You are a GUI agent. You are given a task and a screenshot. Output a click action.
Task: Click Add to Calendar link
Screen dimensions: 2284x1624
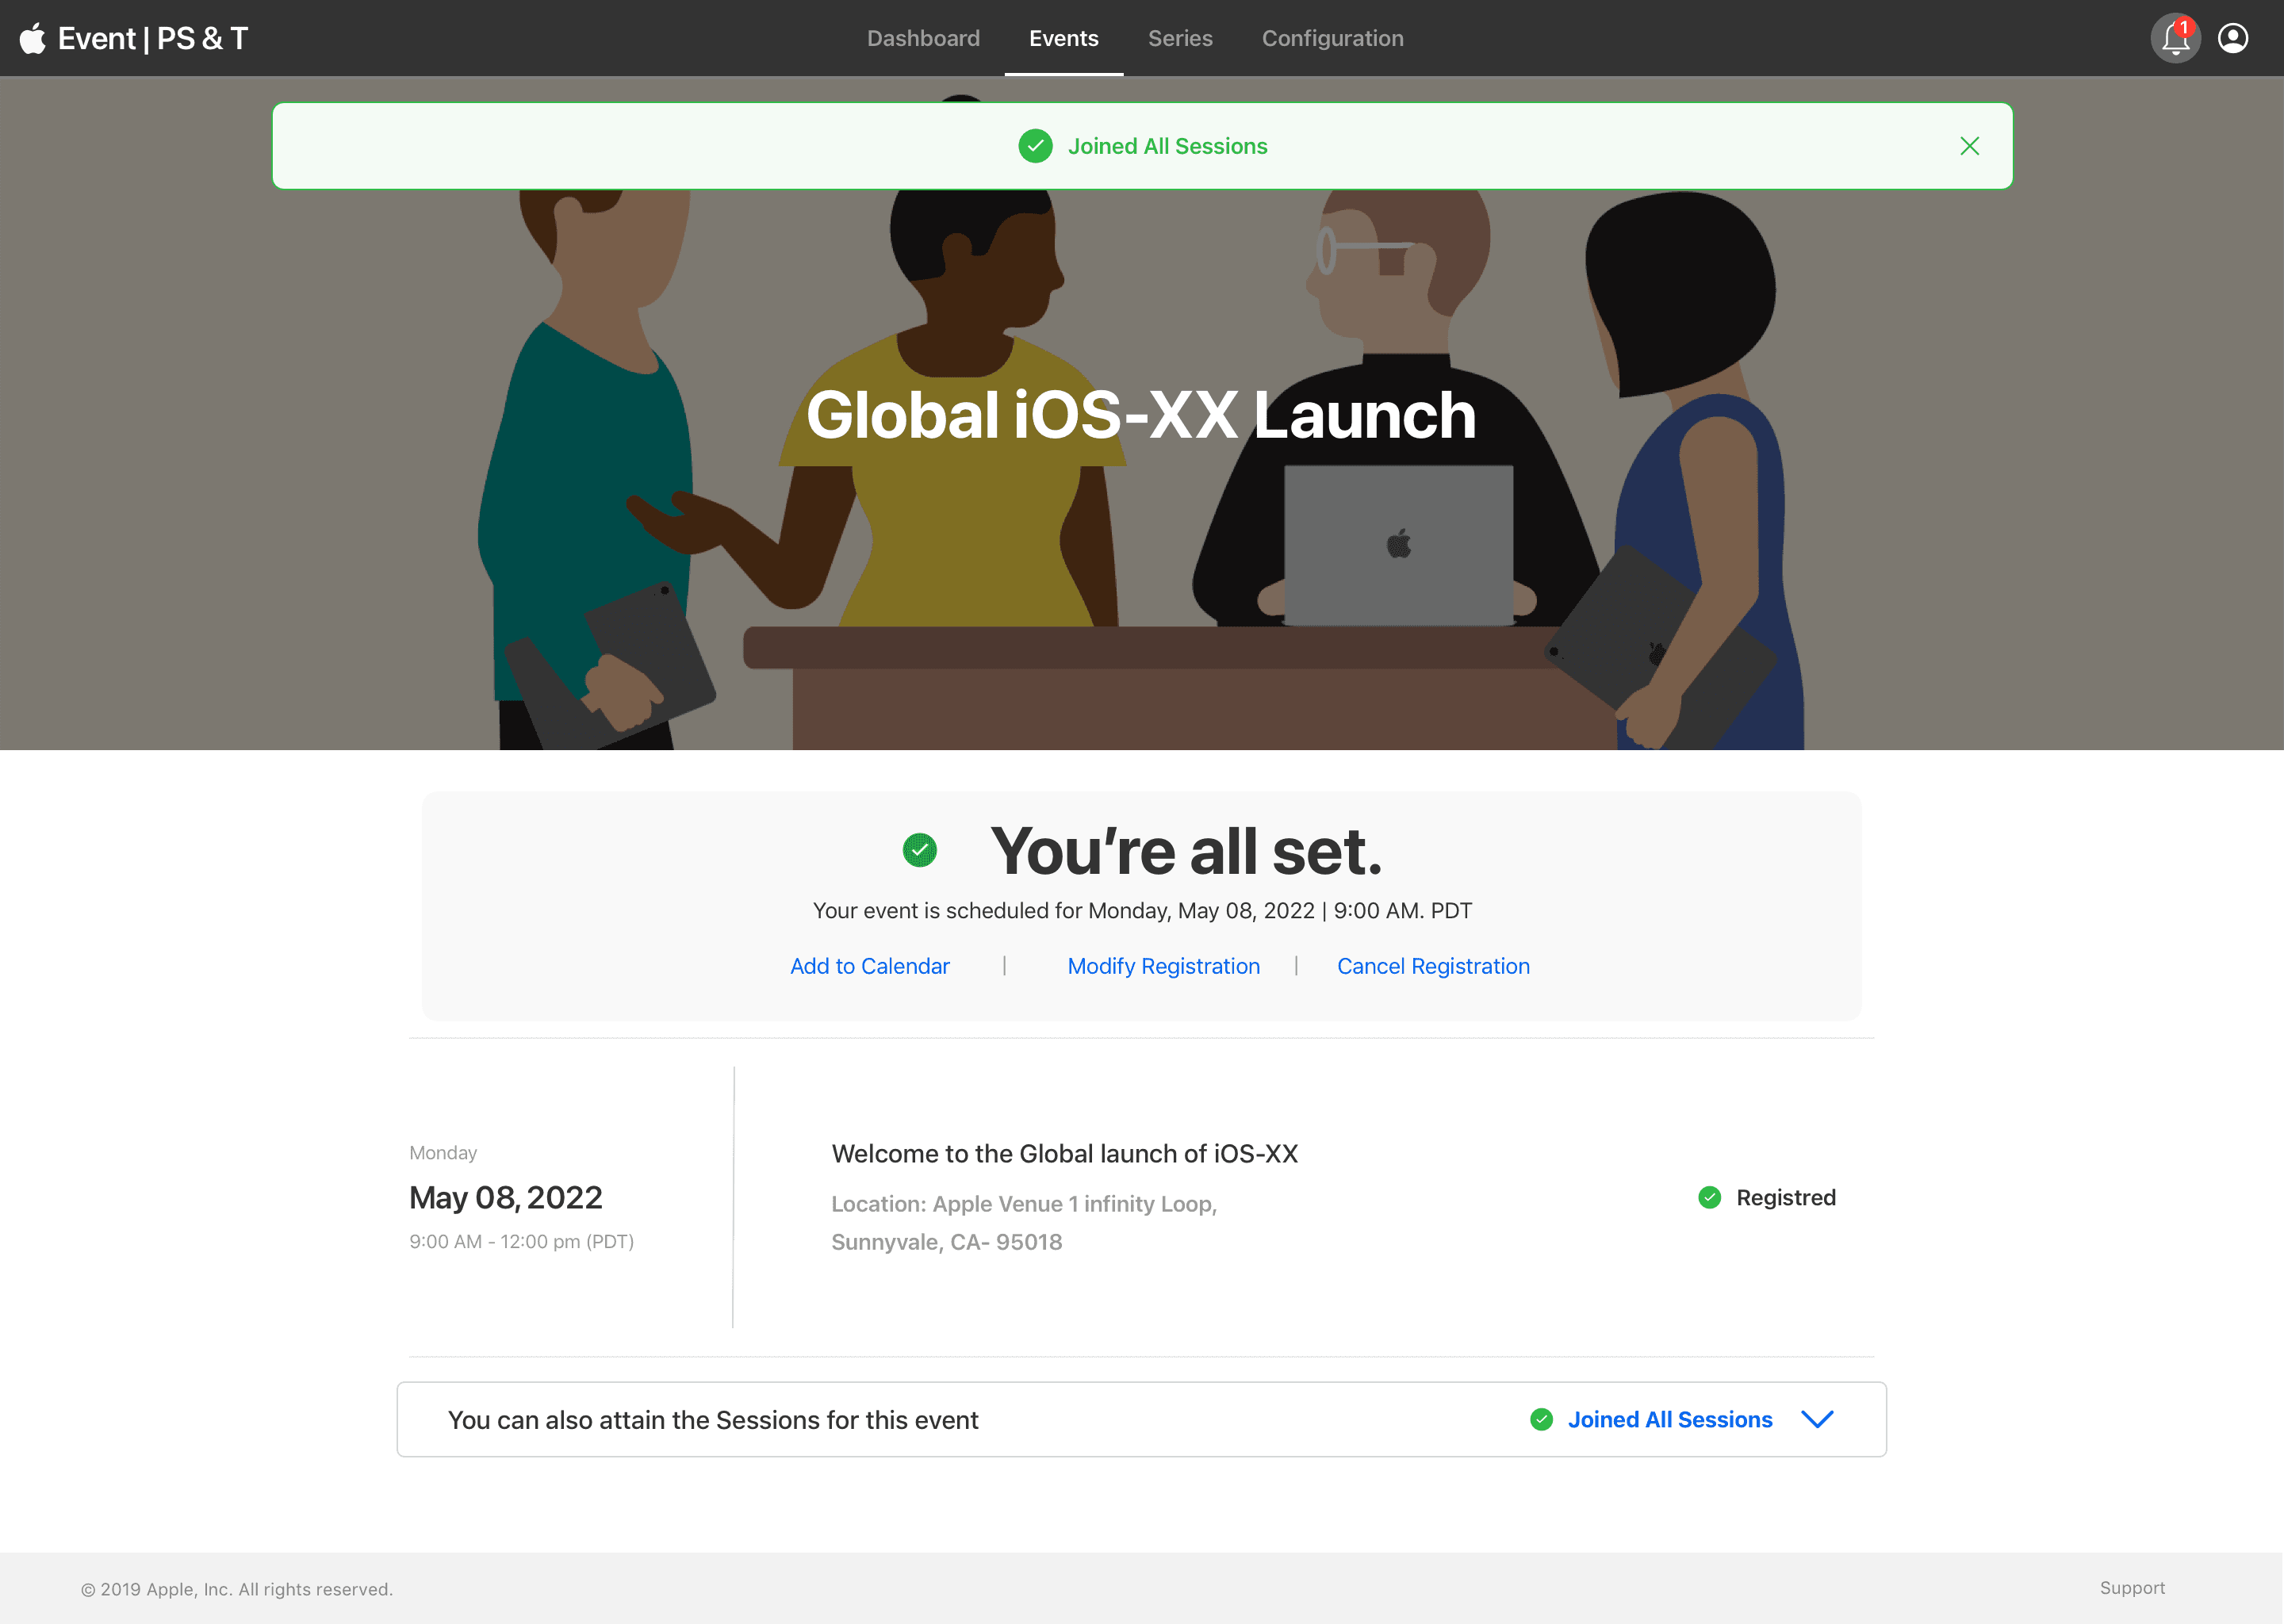point(869,966)
